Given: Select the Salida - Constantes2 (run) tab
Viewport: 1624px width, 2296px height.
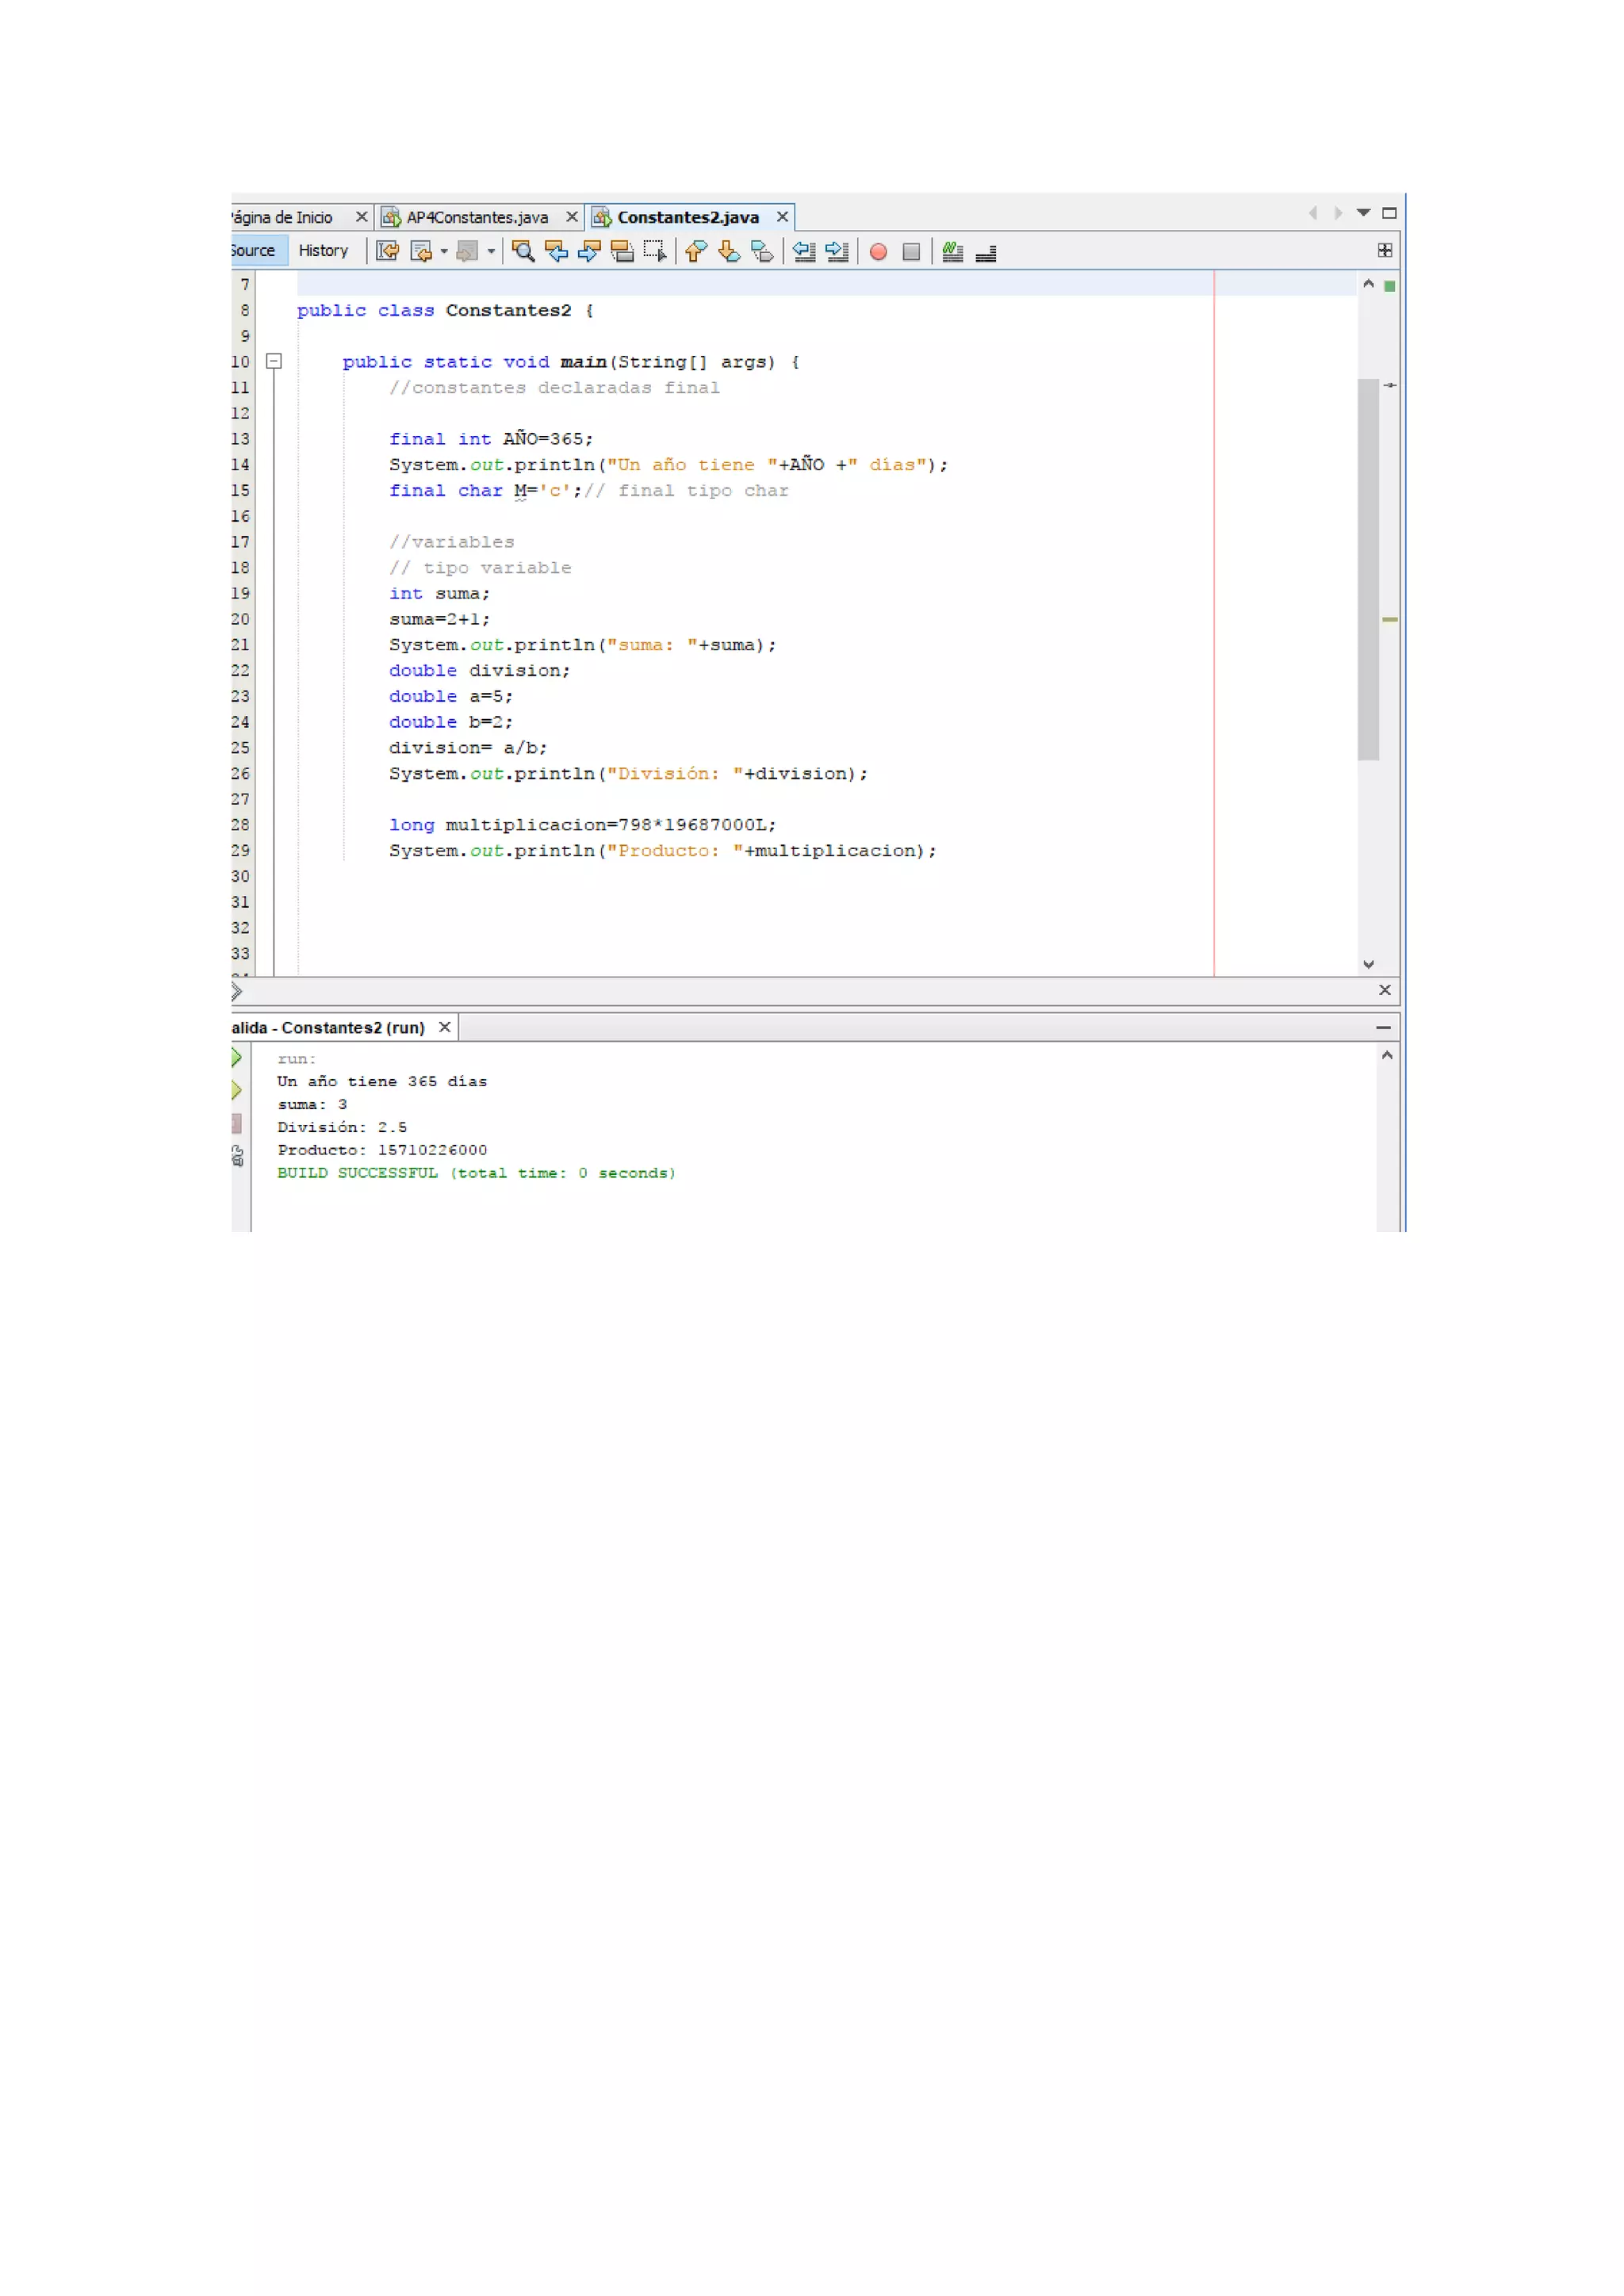Looking at the screenshot, I should [328, 1028].
